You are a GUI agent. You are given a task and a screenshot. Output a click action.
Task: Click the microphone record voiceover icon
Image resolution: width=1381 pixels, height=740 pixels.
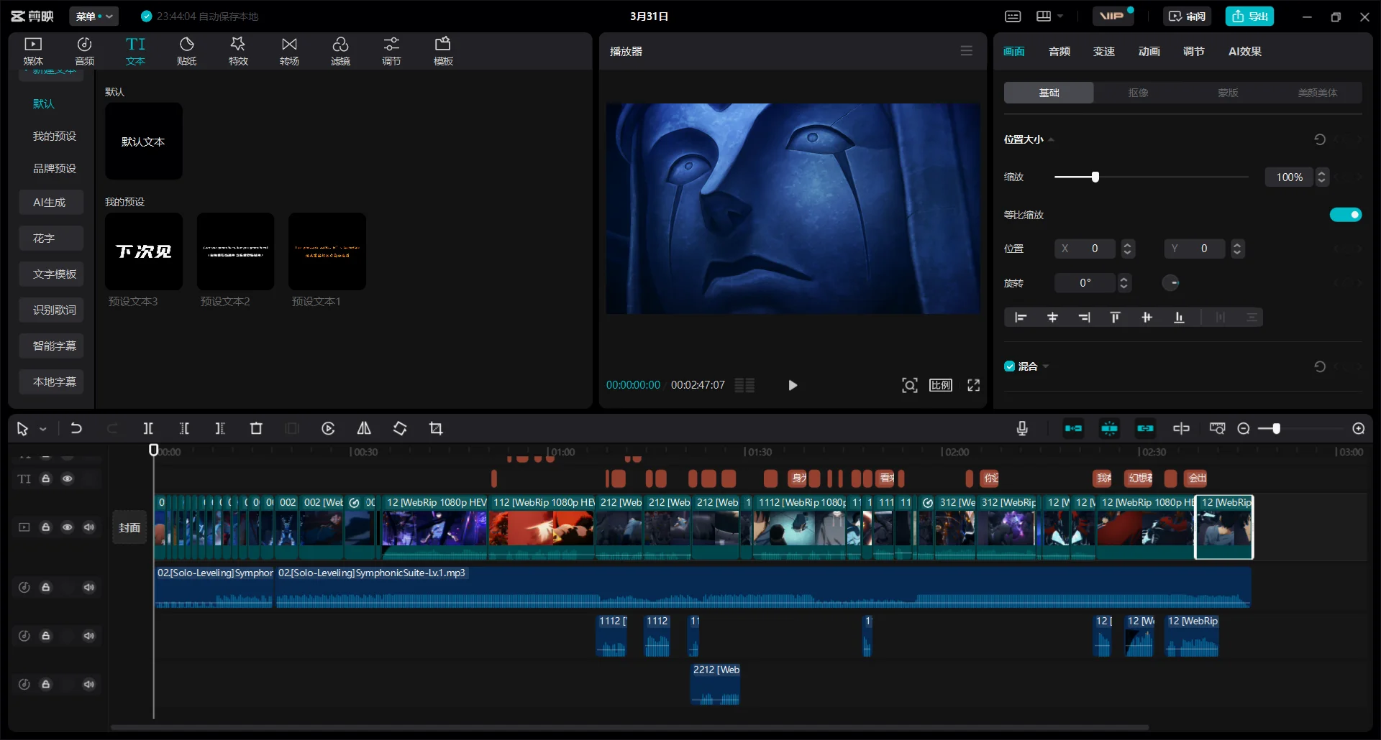coord(1022,428)
